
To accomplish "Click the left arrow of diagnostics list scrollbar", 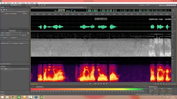I will [x=1, y=62].
